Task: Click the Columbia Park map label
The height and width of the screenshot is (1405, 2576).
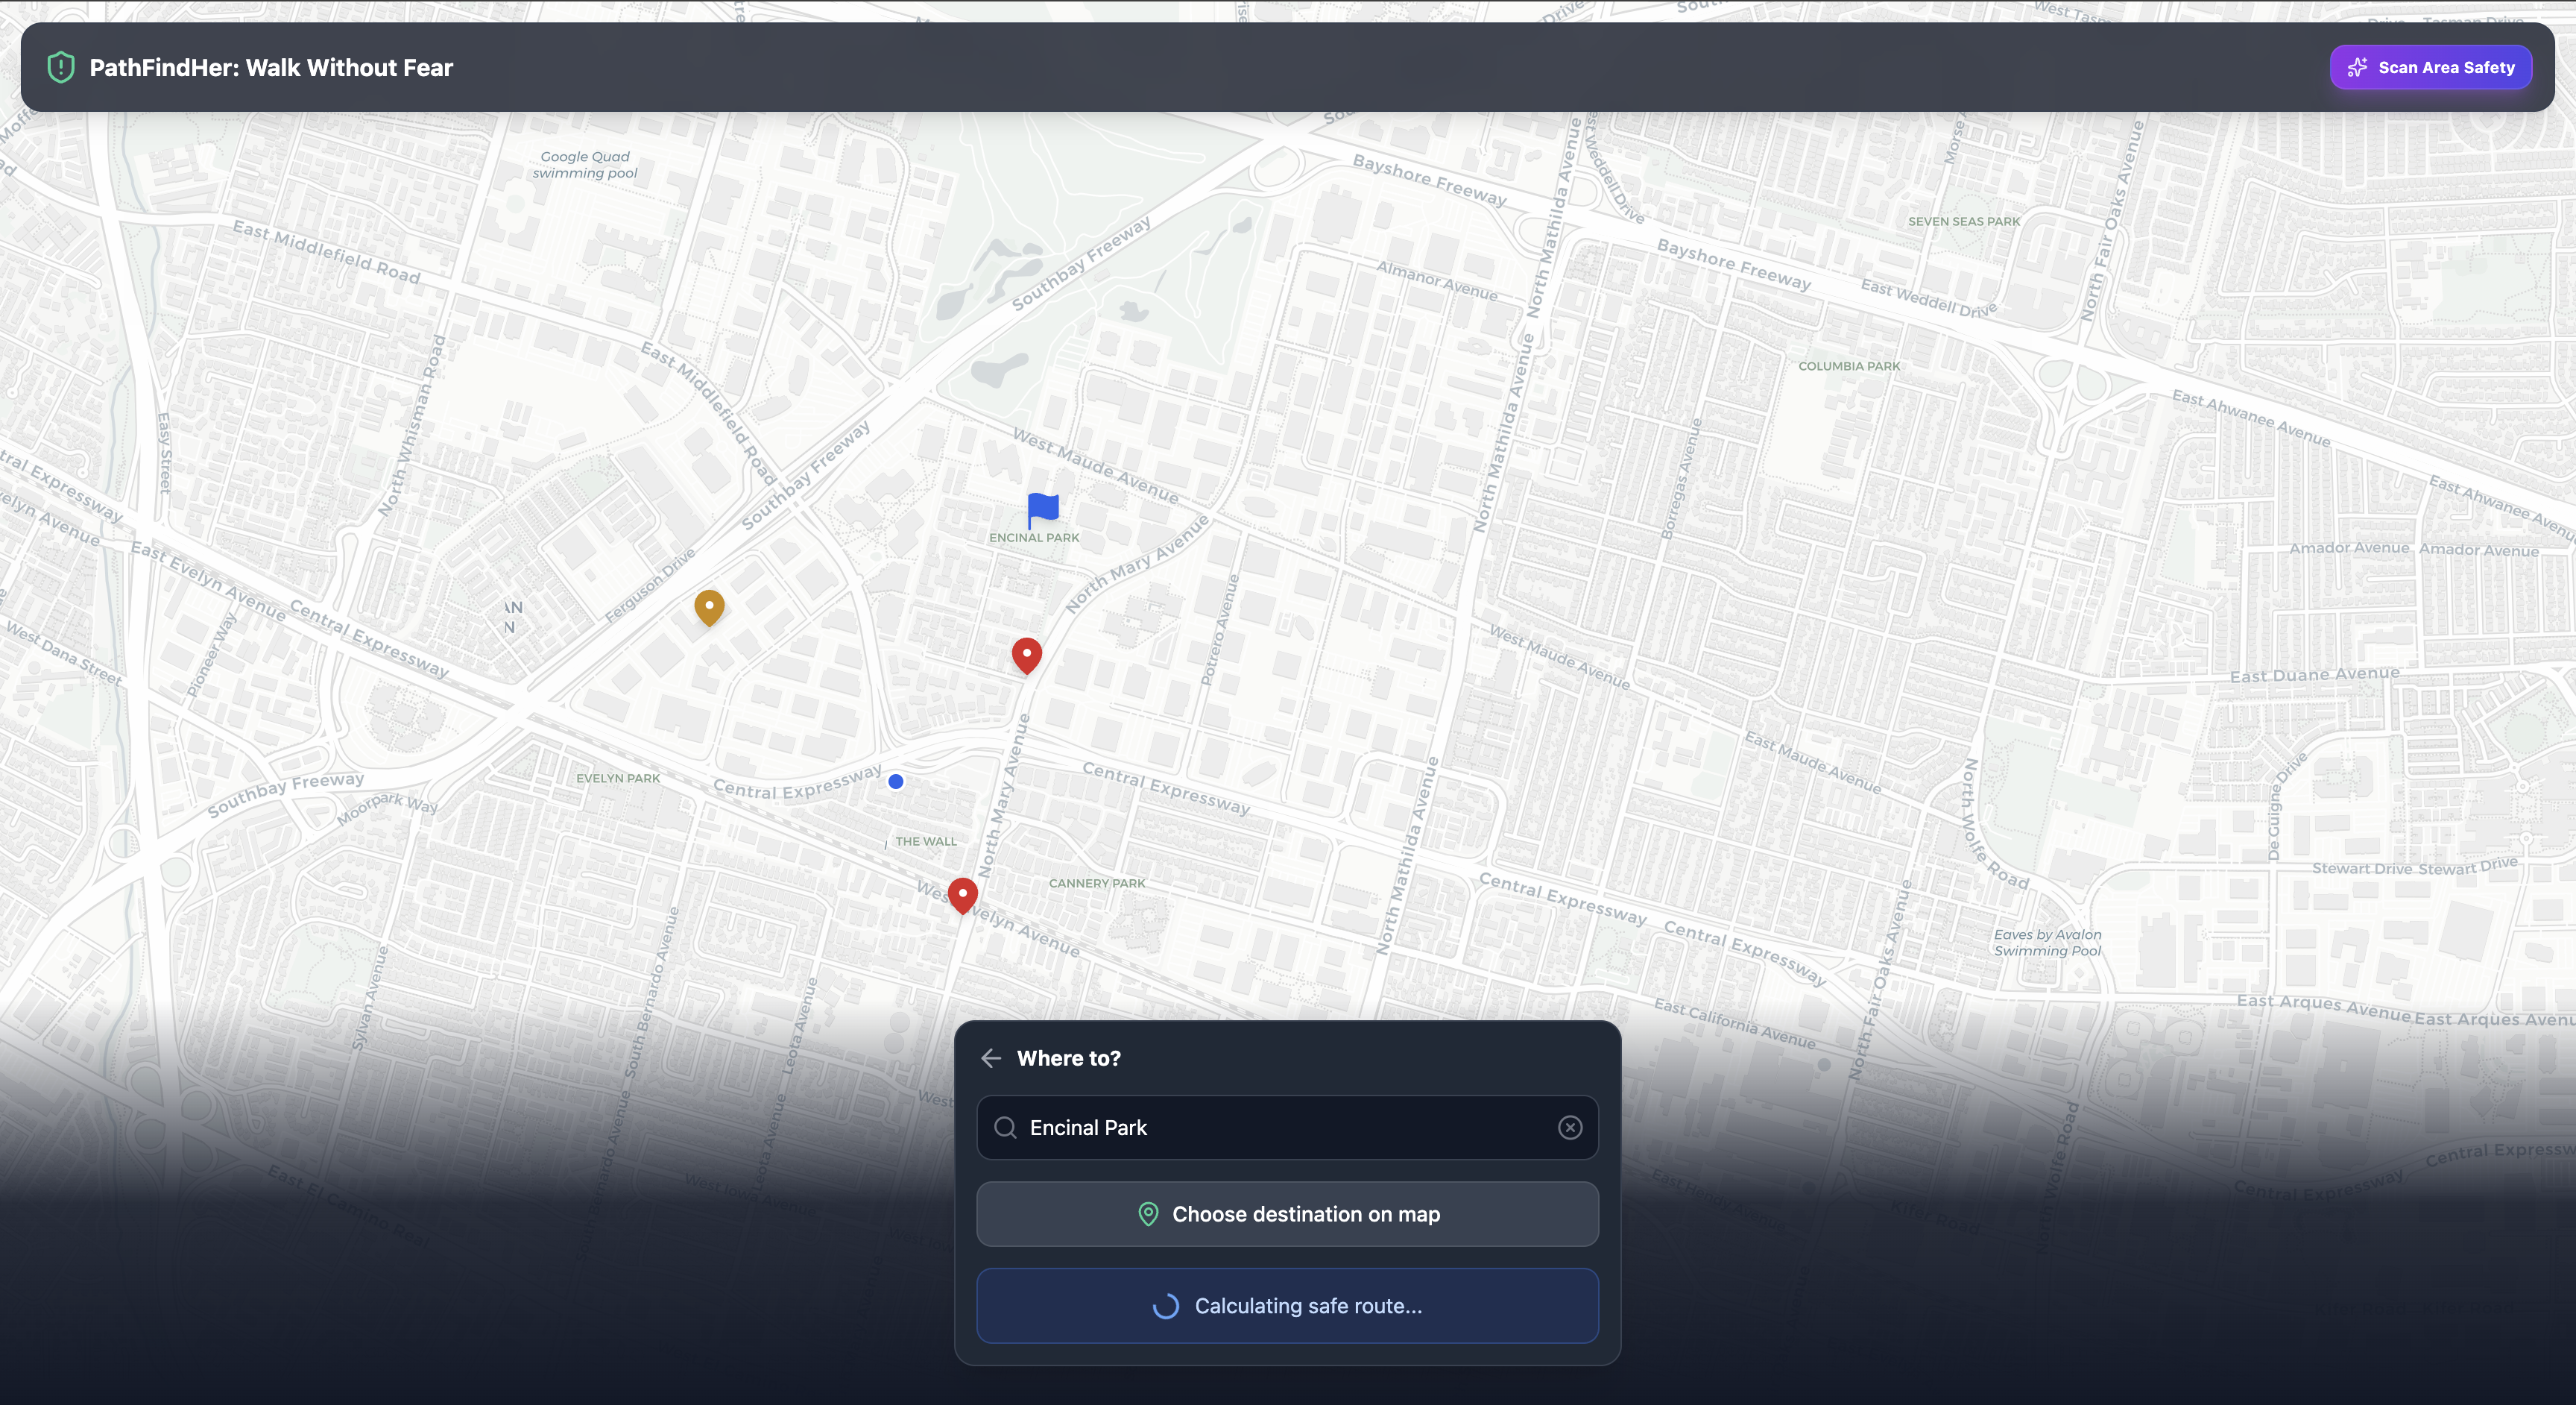Action: [x=1849, y=366]
